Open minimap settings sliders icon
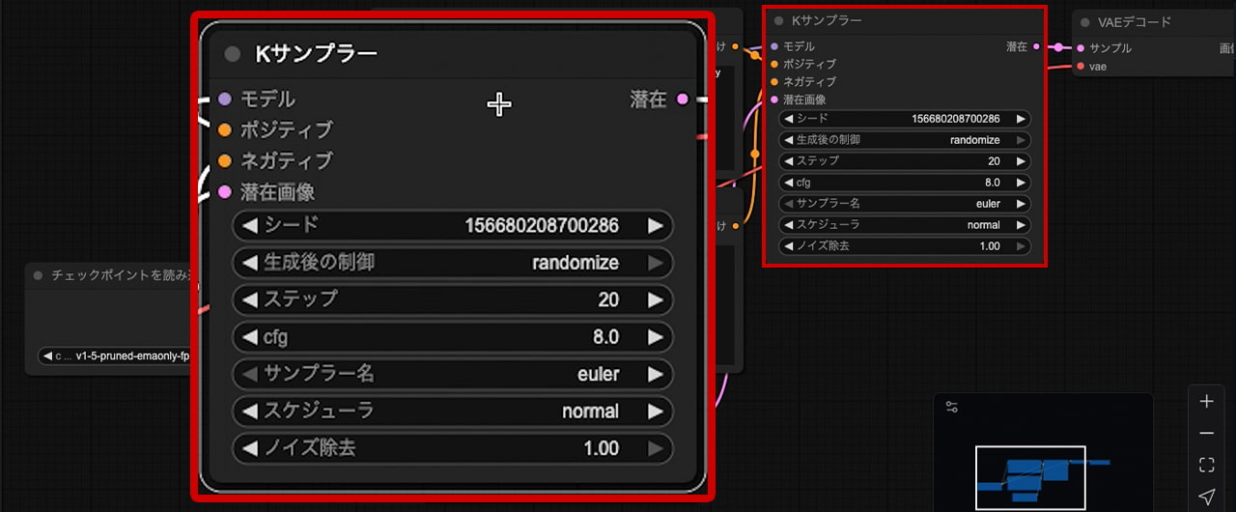Screen dimensions: 1236x512 point(952,407)
